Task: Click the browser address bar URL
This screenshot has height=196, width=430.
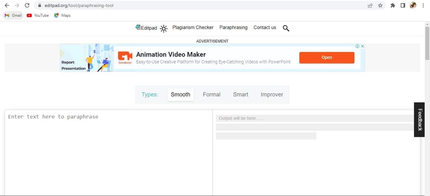Action: pyautogui.click(x=79, y=5)
